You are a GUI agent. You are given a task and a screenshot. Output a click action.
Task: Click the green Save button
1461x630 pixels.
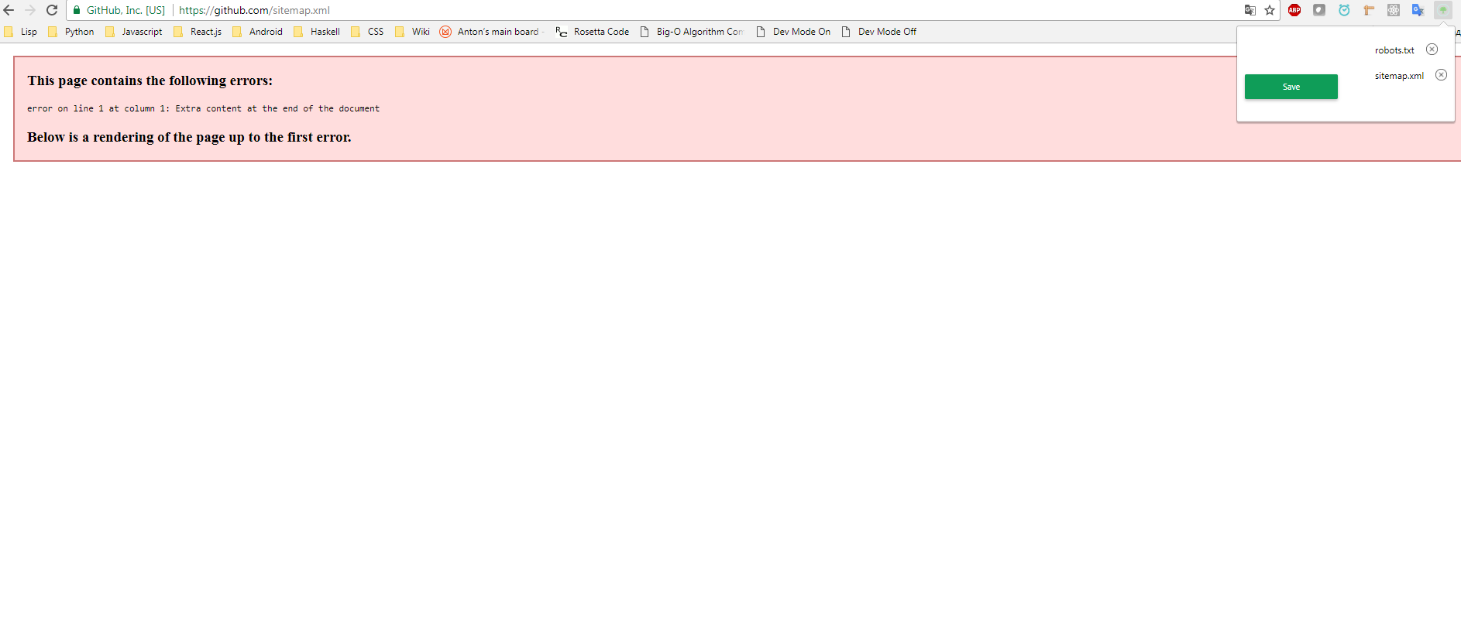coord(1291,87)
